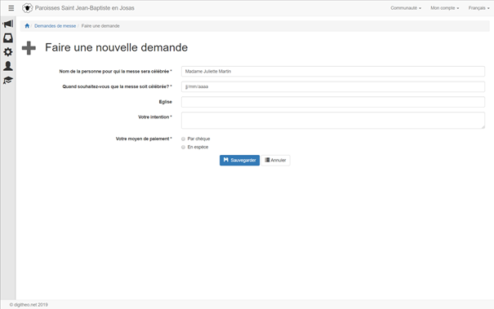Focus the 'Votre intention' text area
The height and width of the screenshot is (309, 494).
pyautogui.click(x=333, y=120)
